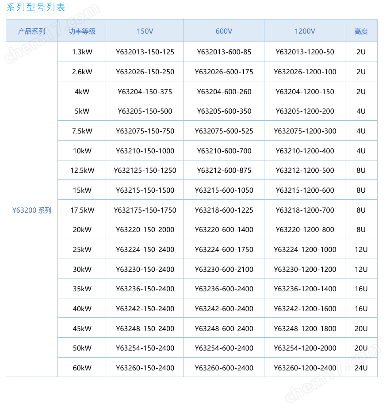Screen dimensions: 386x408
Task: Select the 20kW power cell
Action: click(x=82, y=229)
